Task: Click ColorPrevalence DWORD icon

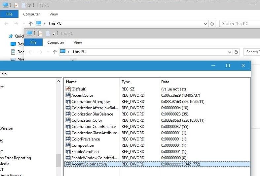Action: pos(68,139)
